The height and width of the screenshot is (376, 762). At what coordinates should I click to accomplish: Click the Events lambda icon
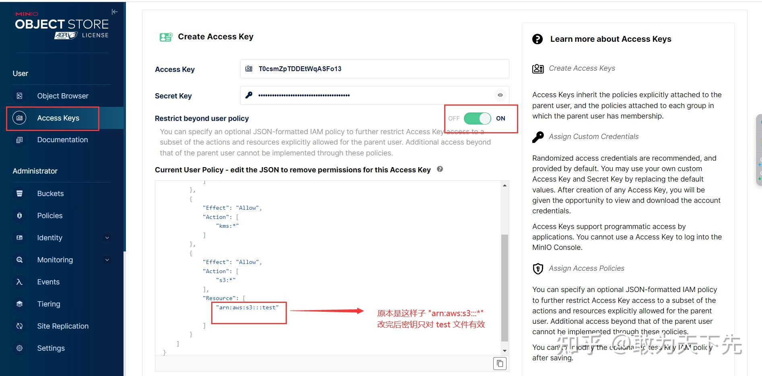pyautogui.click(x=19, y=282)
